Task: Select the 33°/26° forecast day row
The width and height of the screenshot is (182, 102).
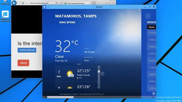Action: coord(76,85)
